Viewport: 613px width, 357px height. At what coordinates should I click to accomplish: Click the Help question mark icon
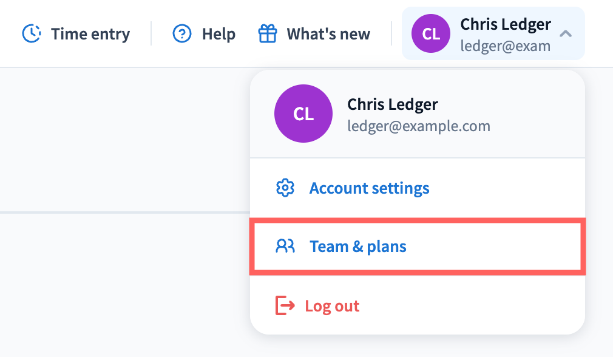tap(182, 33)
